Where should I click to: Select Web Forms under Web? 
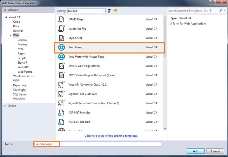tap(25, 72)
